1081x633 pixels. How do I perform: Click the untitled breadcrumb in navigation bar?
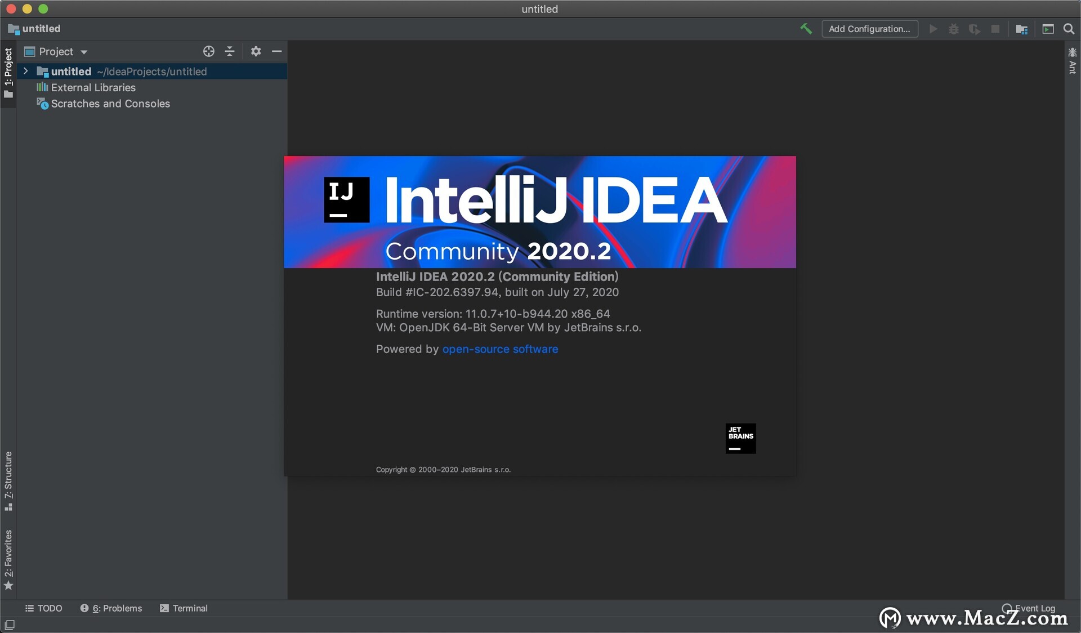[x=34, y=29]
